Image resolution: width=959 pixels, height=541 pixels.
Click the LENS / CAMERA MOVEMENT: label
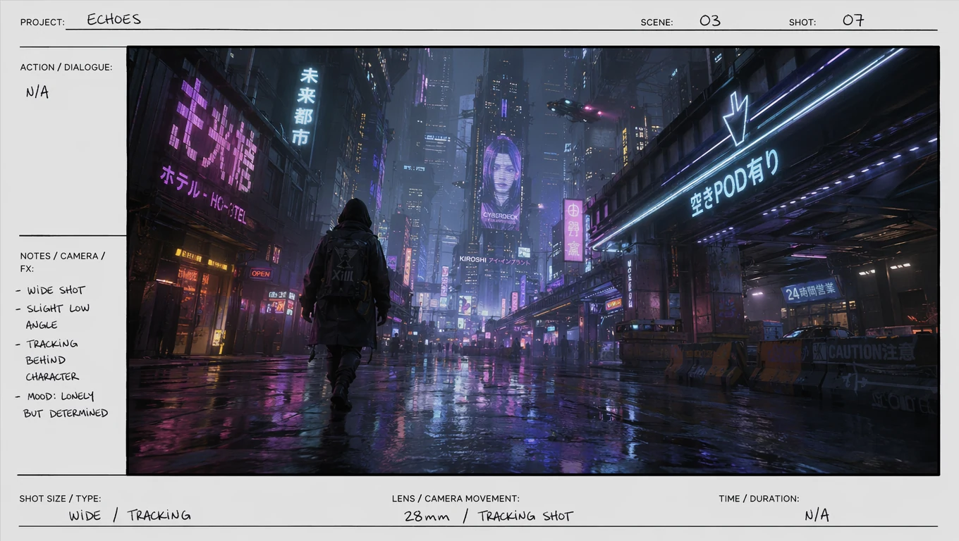[456, 499]
